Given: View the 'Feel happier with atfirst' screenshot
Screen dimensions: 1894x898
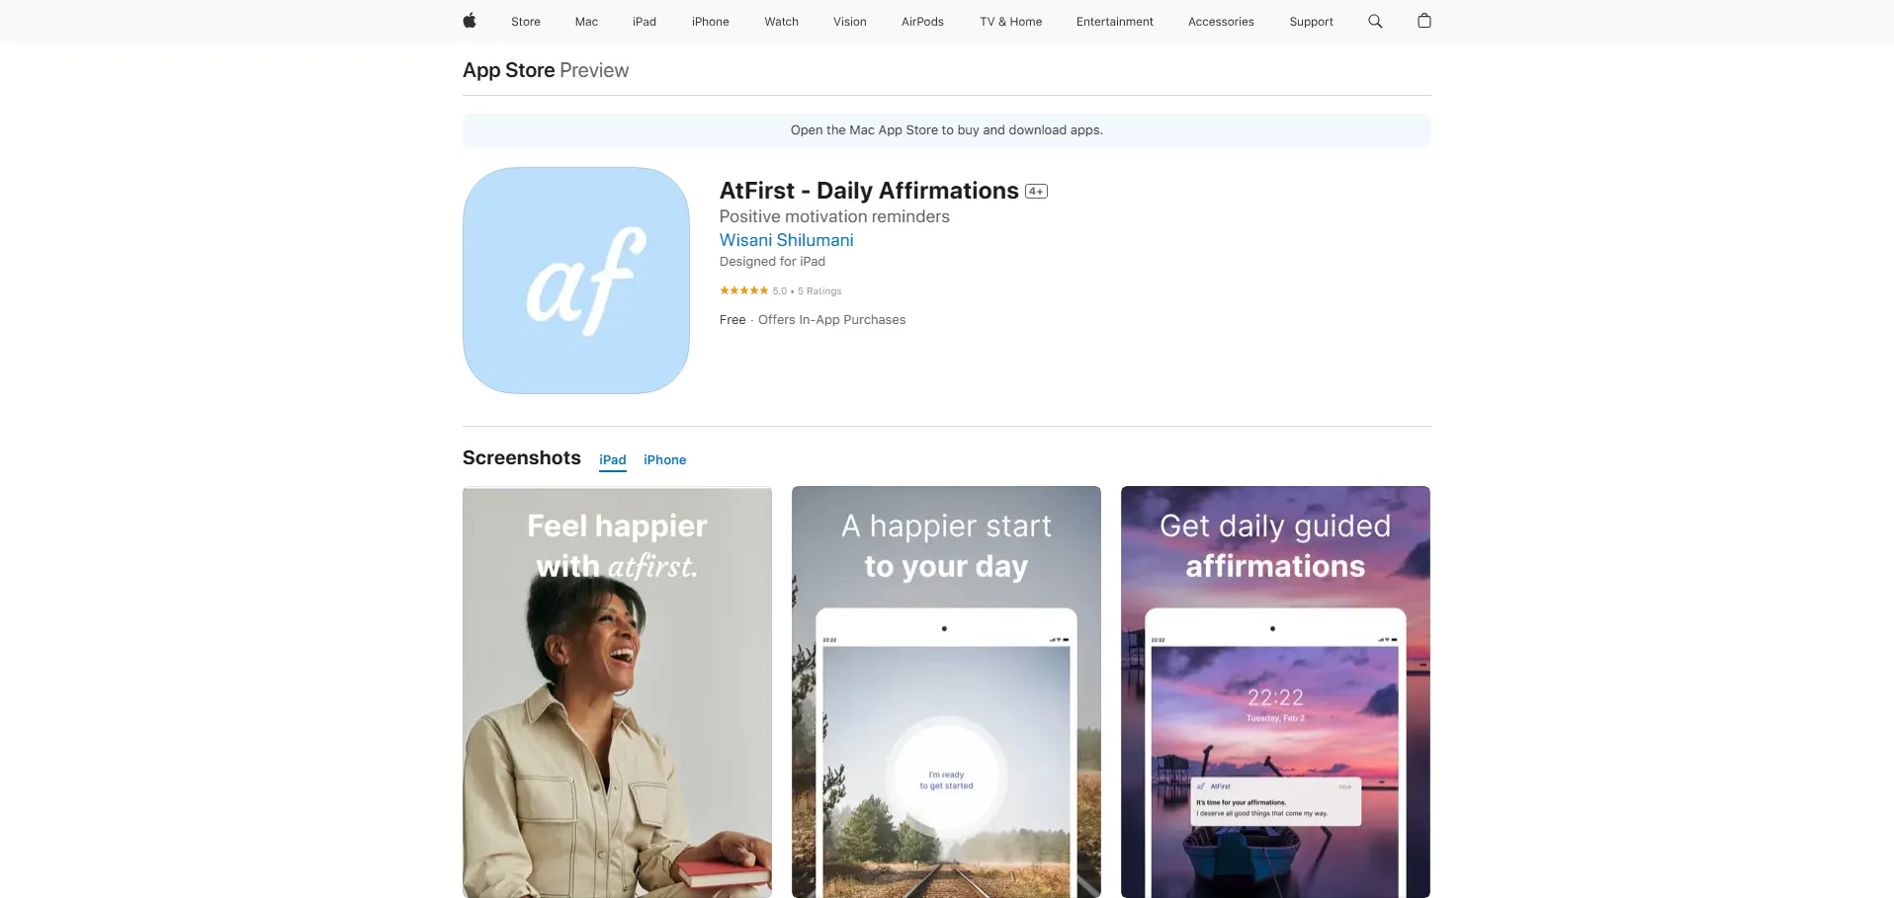Looking at the screenshot, I should [617, 692].
